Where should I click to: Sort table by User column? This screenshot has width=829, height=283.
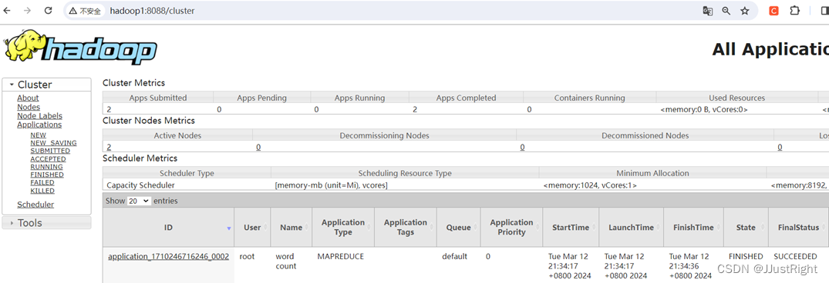[252, 227]
